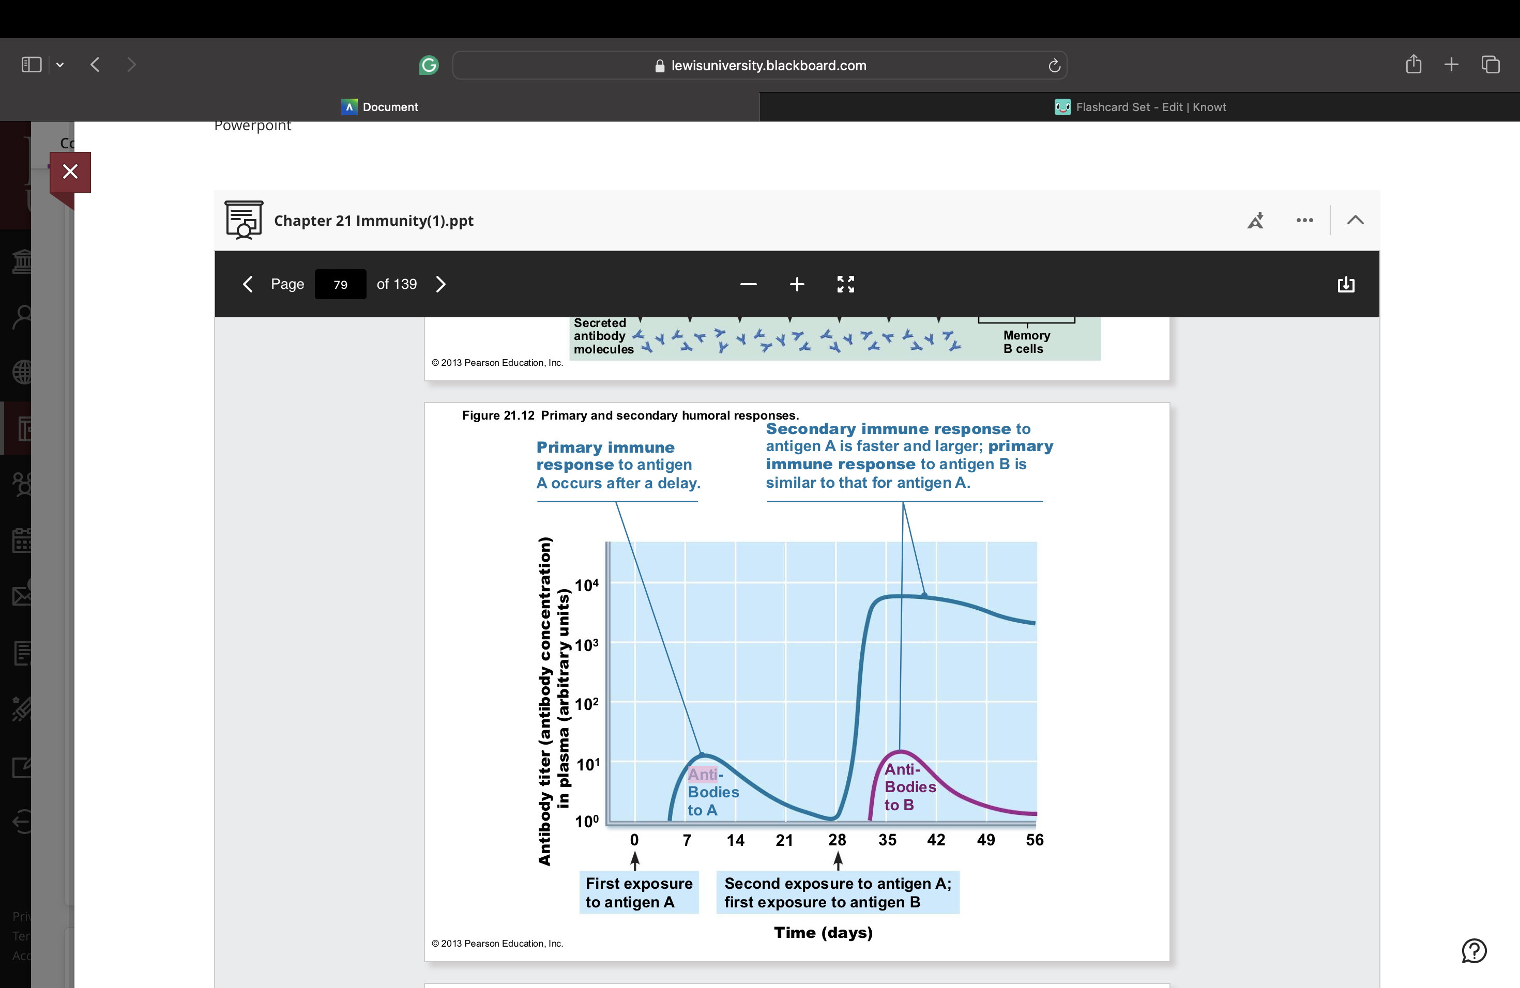
Task: Select the 'Anti-Bodies to A' label
Action: [x=713, y=792]
